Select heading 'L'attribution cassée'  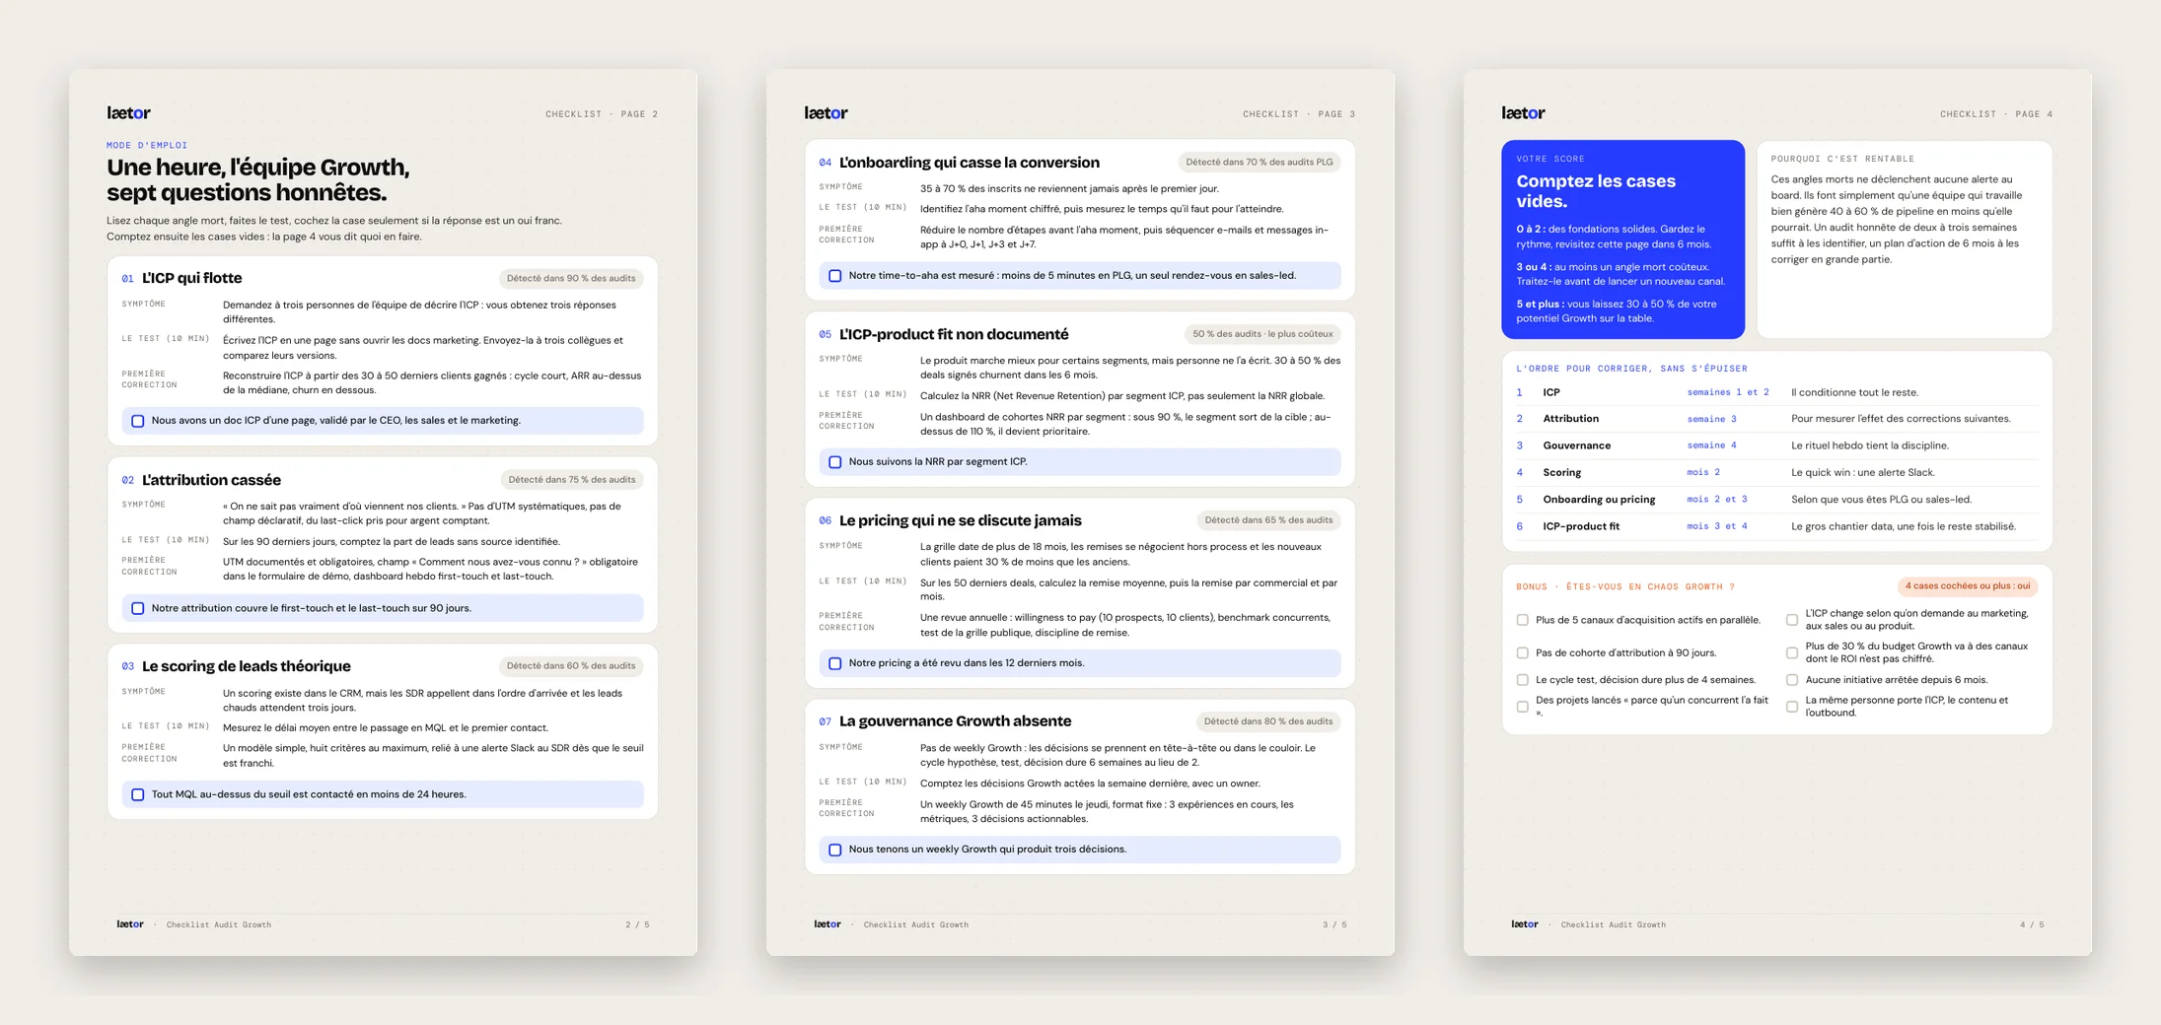pyautogui.click(x=211, y=480)
